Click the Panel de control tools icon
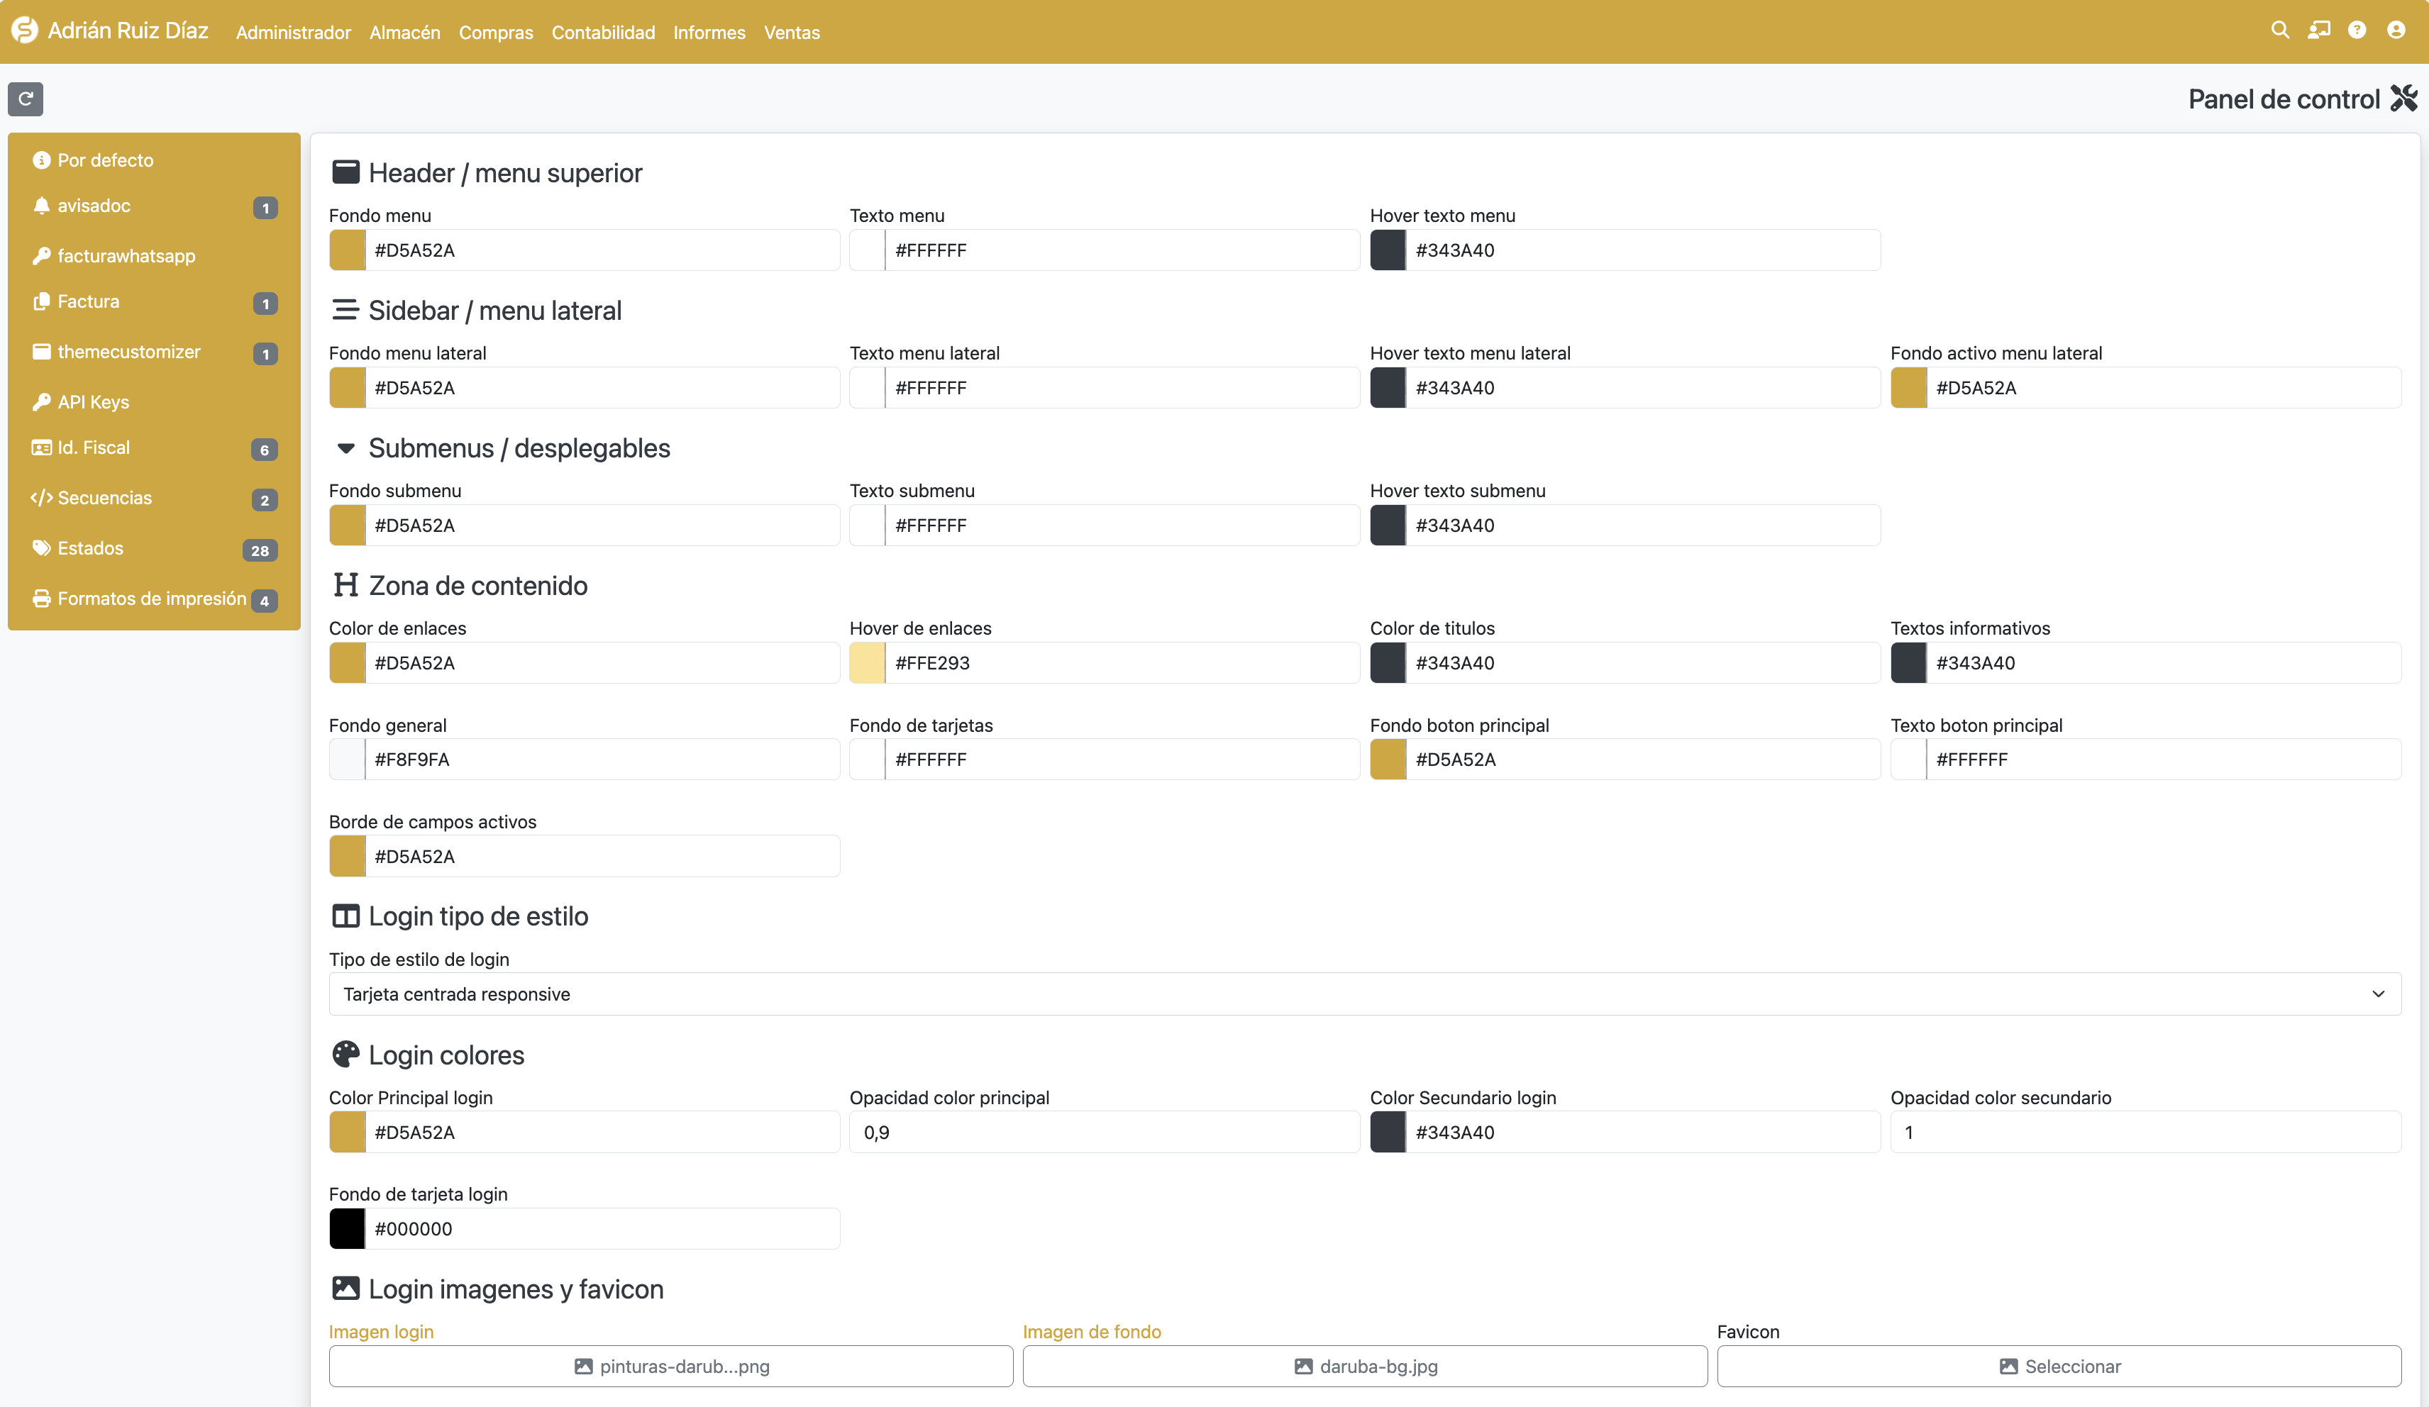This screenshot has height=1407, width=2429. point(2404,99)
